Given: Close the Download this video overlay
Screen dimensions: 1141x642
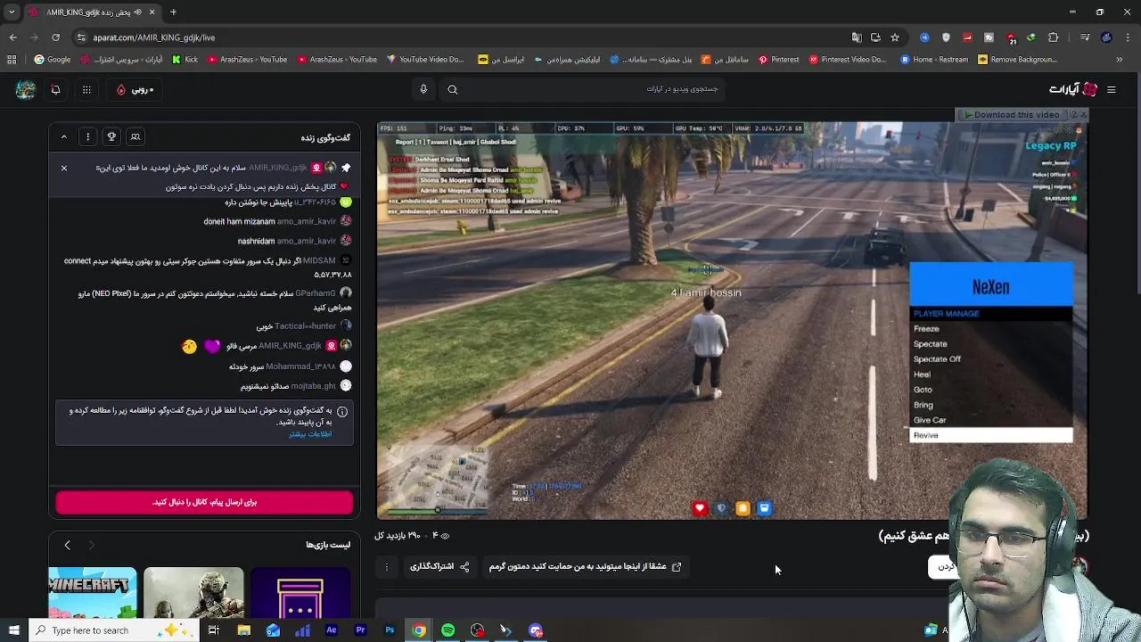Looking at the screenshot, I should 1083,114.
